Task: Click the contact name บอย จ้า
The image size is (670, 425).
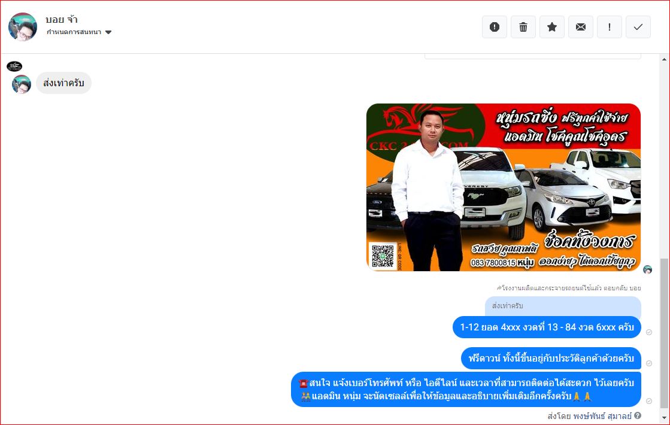Action: 62,19
